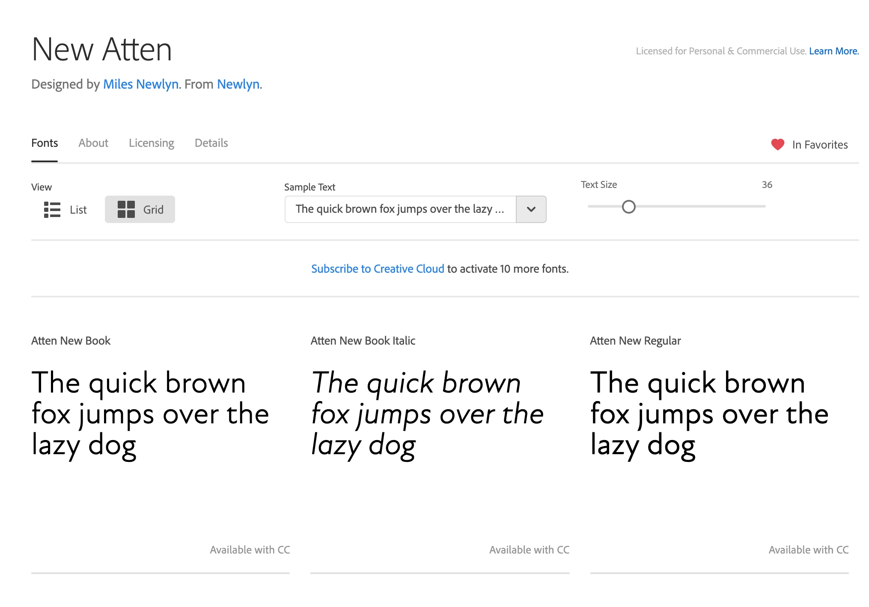Open the Atten New Book font sample
Image resolution: width=869 pixels, height=607 pixels.
[x=150, y=414]
